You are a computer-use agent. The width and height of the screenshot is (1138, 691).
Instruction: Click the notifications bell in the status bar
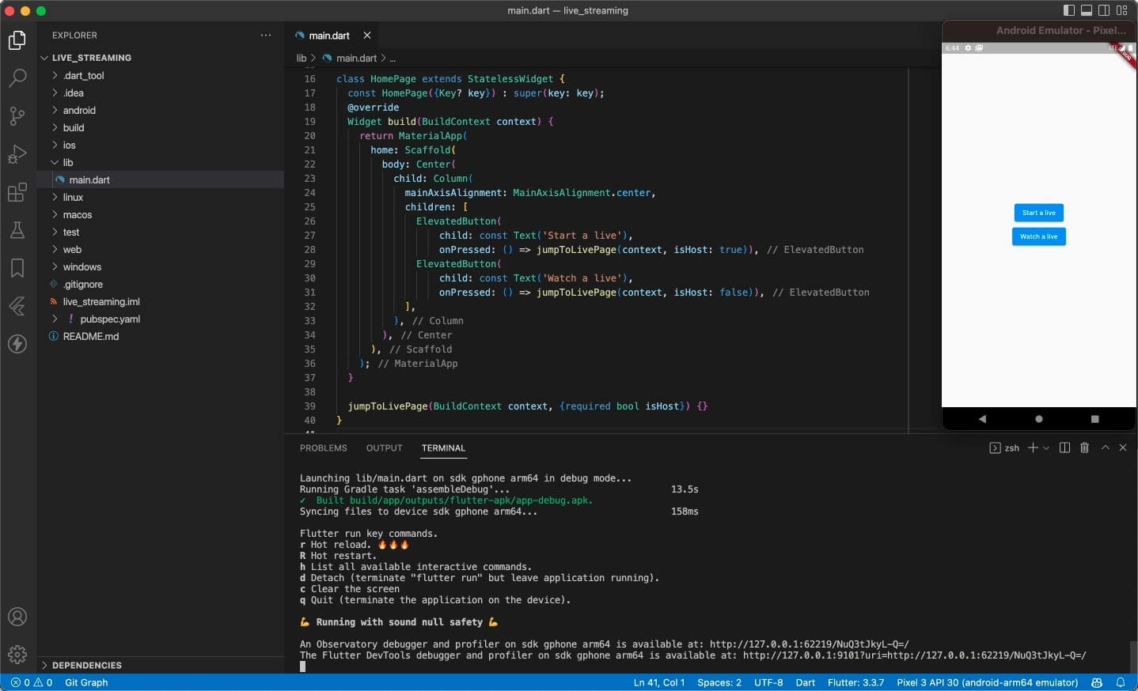click(1121, 682)
